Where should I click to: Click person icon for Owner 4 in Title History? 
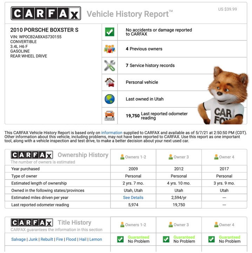pyautogui.click(x=216, y=225)
